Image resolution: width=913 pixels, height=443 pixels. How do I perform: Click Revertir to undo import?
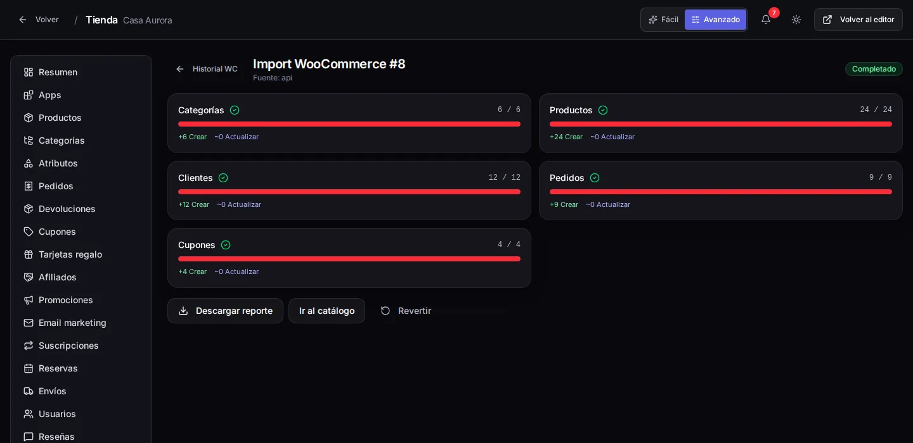406,311
